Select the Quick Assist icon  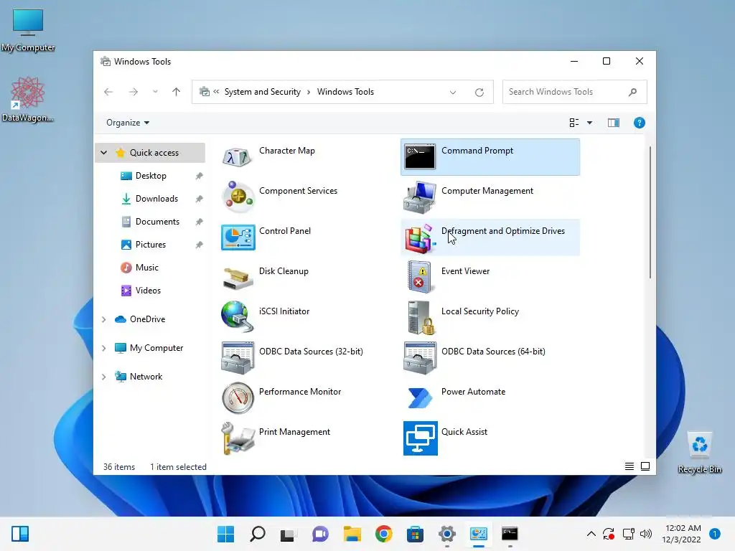tap(420, 438)
